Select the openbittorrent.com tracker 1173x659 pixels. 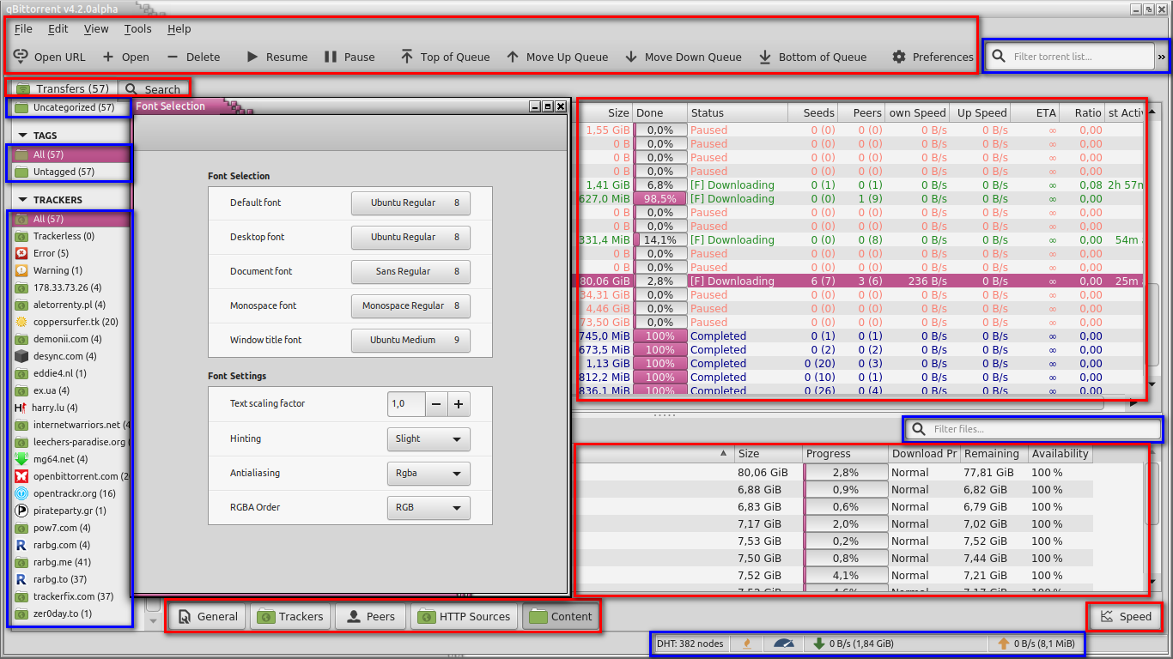(70, 476)
